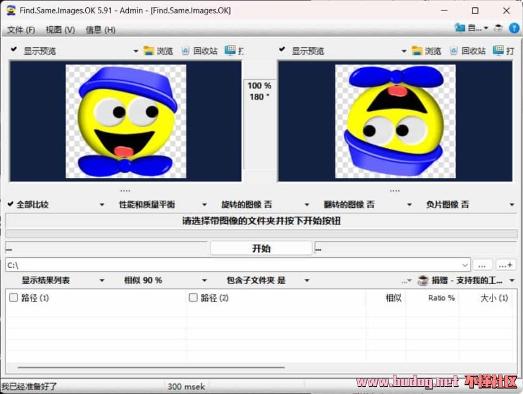Toggle the 路径 (1) column checkbox
This screenshot has width=523, height=394.
[x=13, y=298]
